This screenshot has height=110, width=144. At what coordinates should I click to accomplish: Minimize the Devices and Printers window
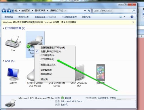120,4
